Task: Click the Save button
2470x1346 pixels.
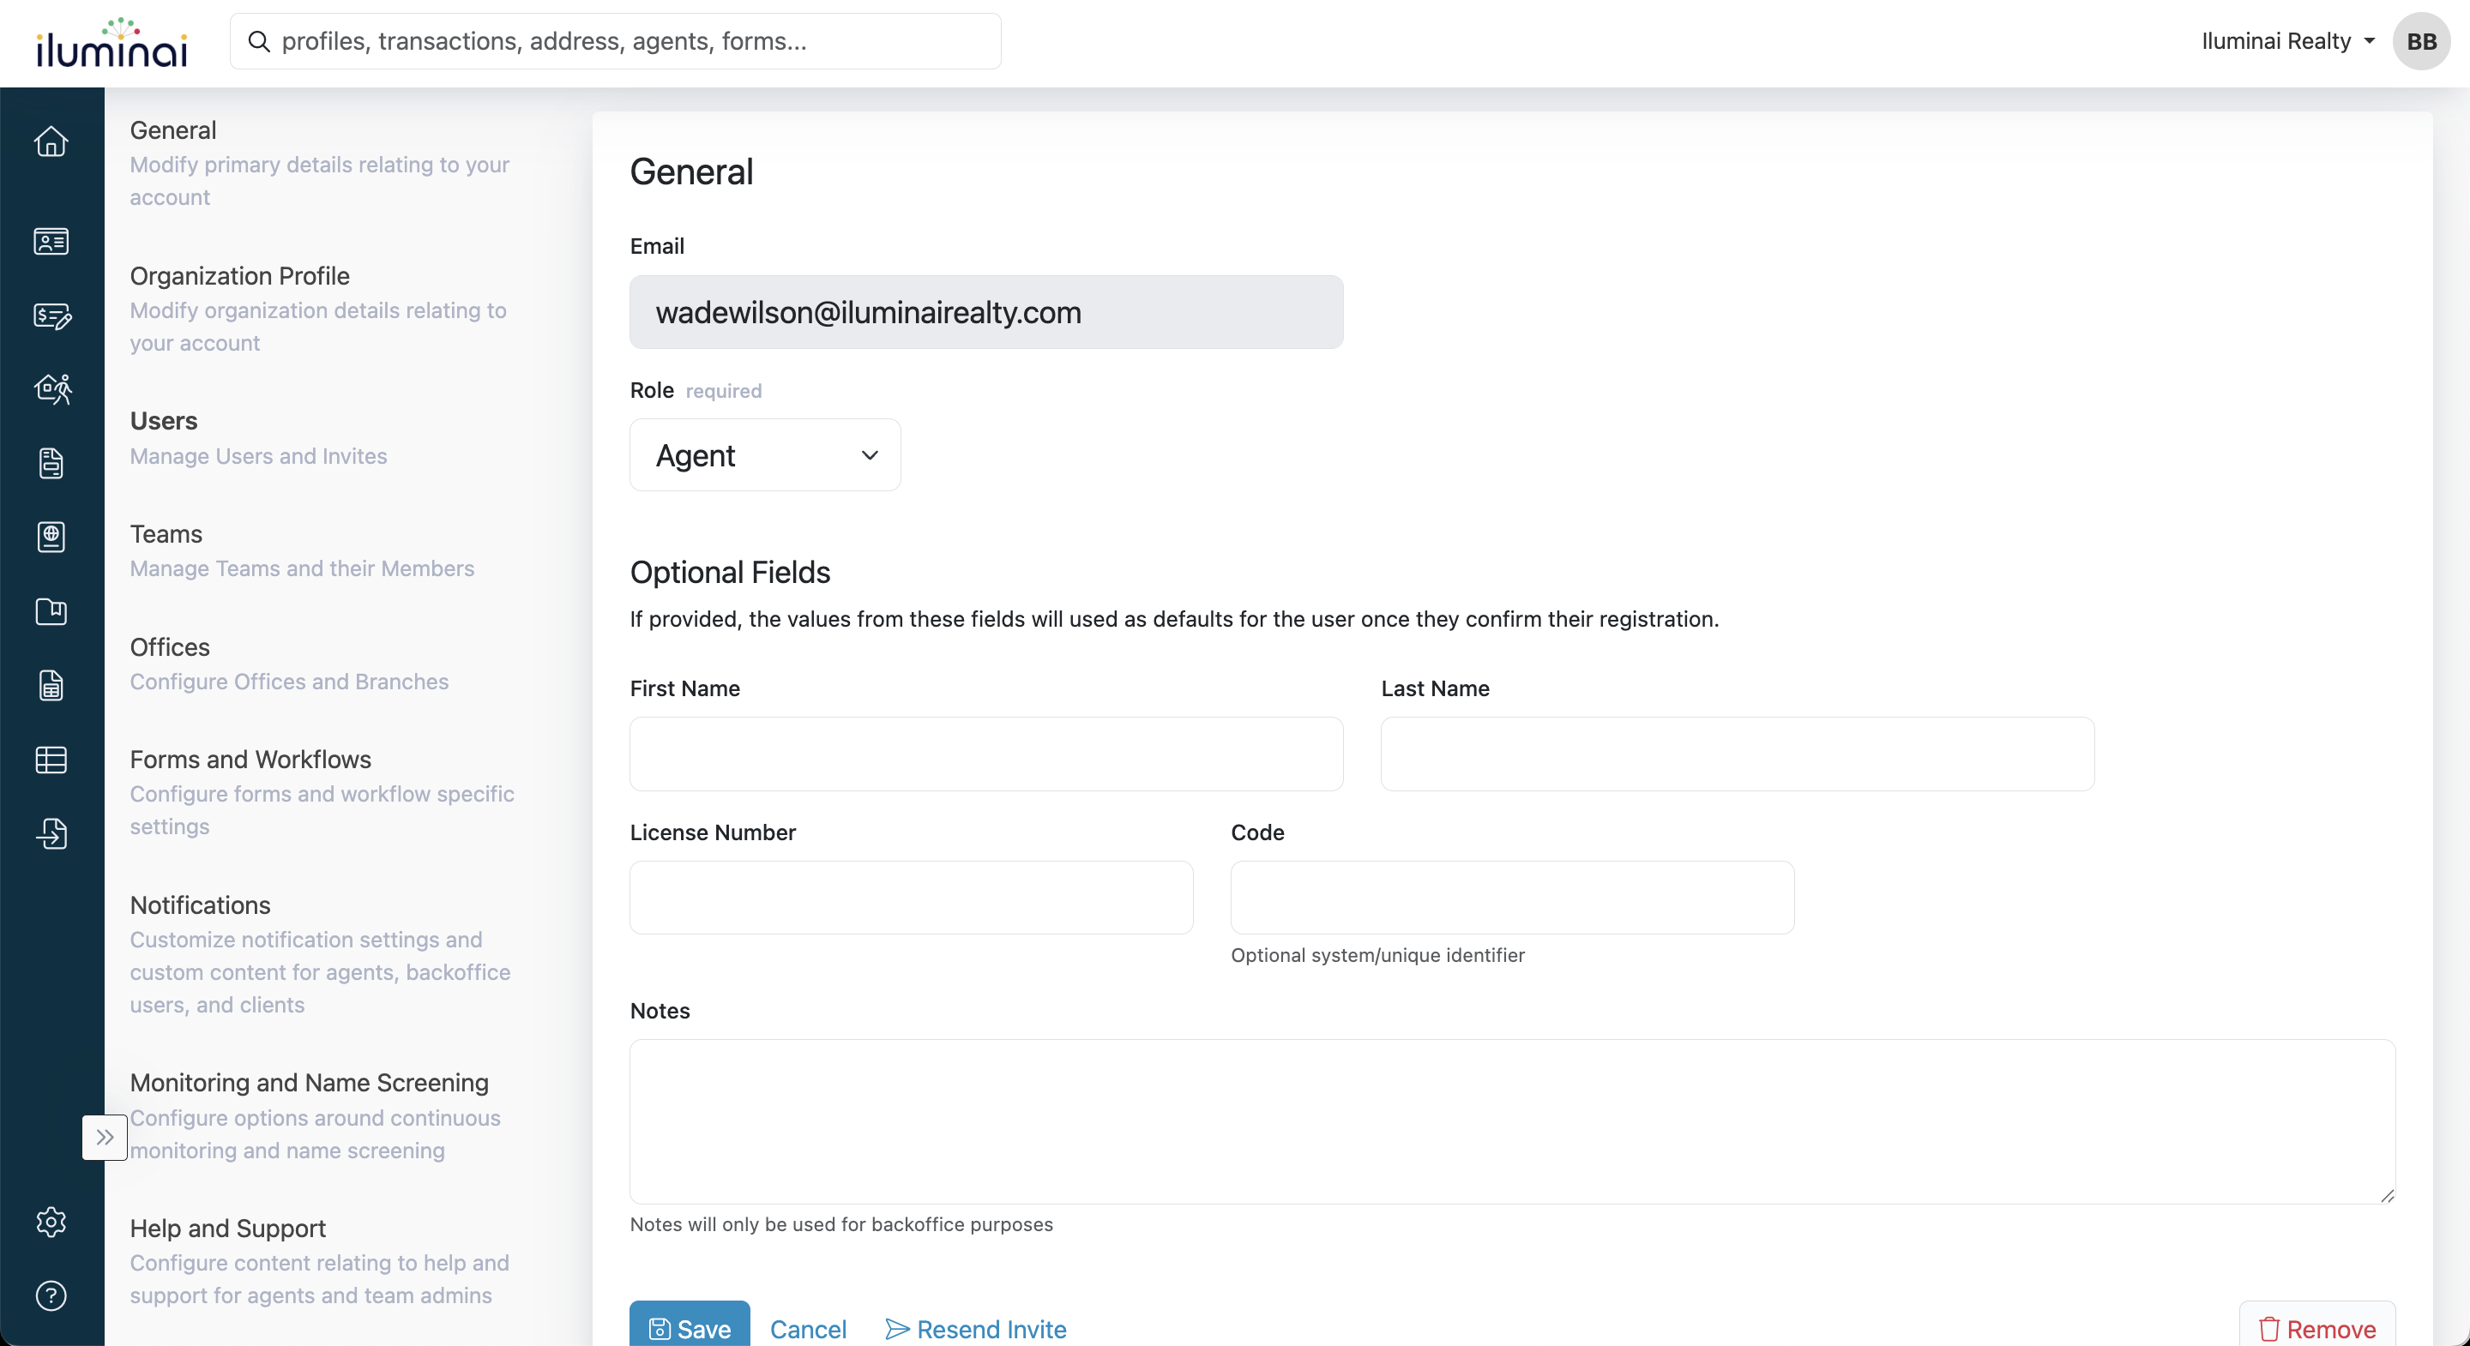Action: [x=690, y=1328]
